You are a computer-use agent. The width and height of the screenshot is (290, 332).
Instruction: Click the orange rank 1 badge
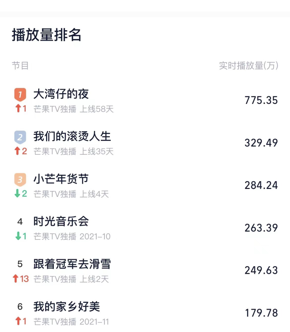coord(20,94)
